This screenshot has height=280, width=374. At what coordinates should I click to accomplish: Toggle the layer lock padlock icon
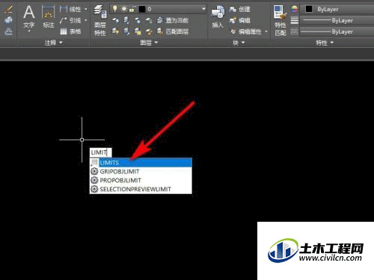(132, 9)
